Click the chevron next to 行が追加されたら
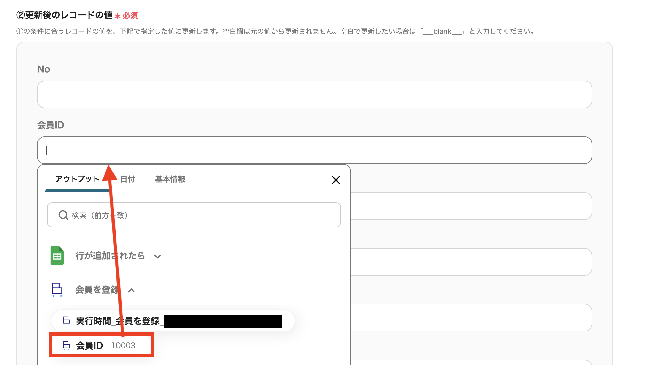Viewport: 660px width, 365px height. click(x=158, y=257)
